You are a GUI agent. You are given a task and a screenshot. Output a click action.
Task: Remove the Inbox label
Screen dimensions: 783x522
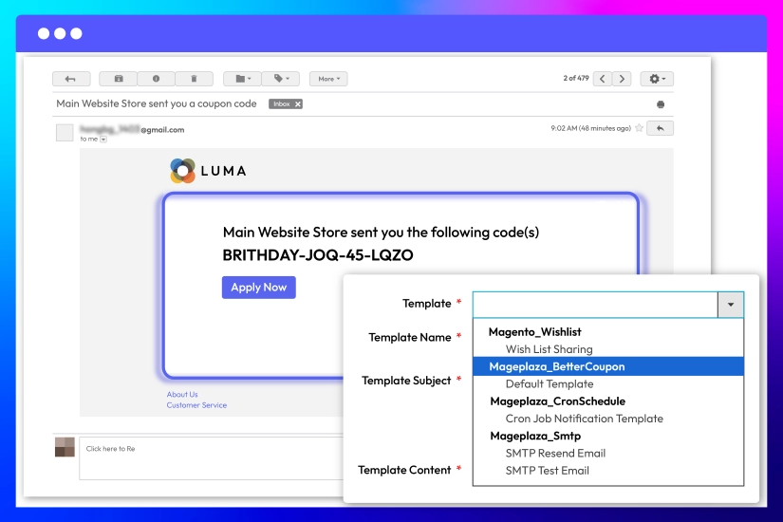coord(298,104)
